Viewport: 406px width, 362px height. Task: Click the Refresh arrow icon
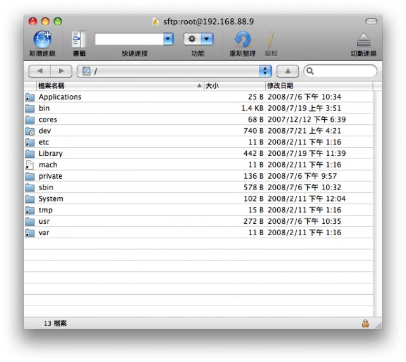coord(242,40)
